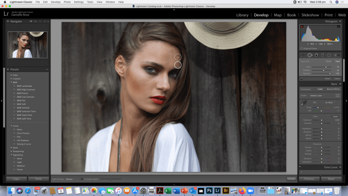Select the Graduated Filter tool
348x196 pixels.
coord(323,55)
